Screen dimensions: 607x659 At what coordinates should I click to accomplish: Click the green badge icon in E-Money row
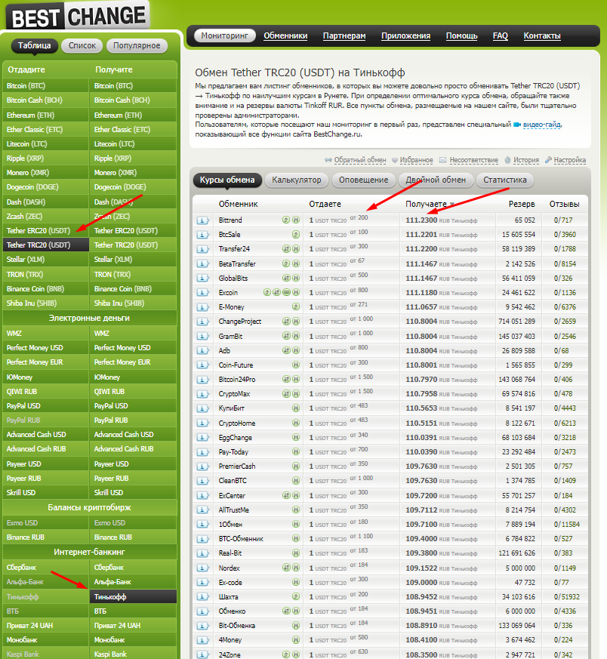tap(296, 306)
